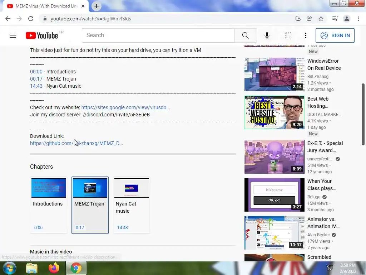Viewport: 366px width, 275px height.
Task: Click the discord.com/invite/5F3EueB text
Action: click(116, 115)
